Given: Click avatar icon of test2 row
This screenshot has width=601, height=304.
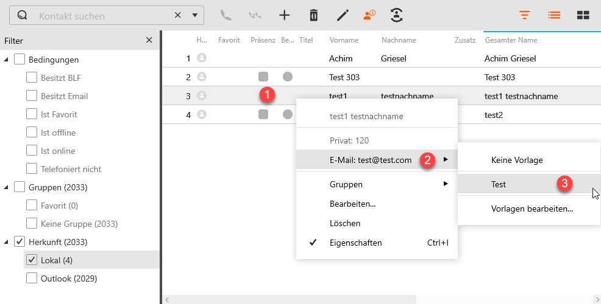Looking at the screenshot, I should coord(202,114).
